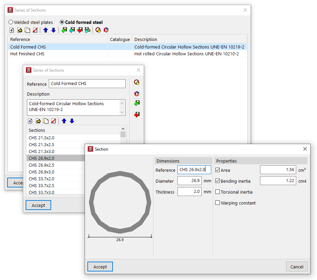Click colored cube icon in outer window toolbar
The height and width of the screenshot is (280, 317).
click(106, 30)
